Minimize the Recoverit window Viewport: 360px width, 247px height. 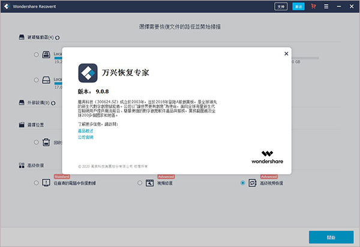pos(339,7)
